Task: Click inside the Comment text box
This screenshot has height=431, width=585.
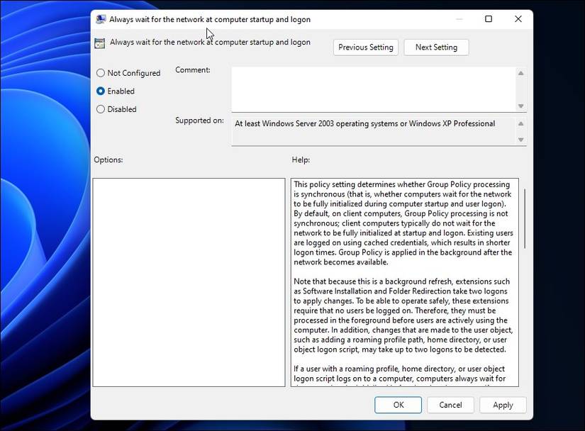Action: point(373,89)
